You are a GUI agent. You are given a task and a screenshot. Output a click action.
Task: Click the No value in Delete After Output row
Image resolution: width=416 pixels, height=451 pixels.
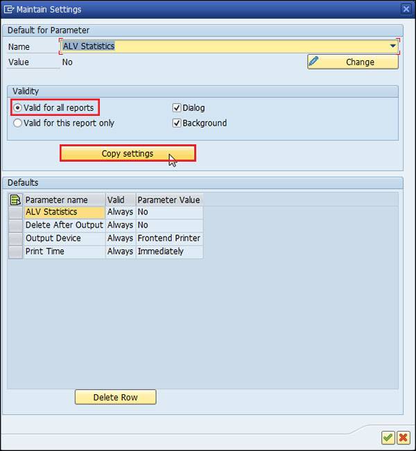pos(169,226)
